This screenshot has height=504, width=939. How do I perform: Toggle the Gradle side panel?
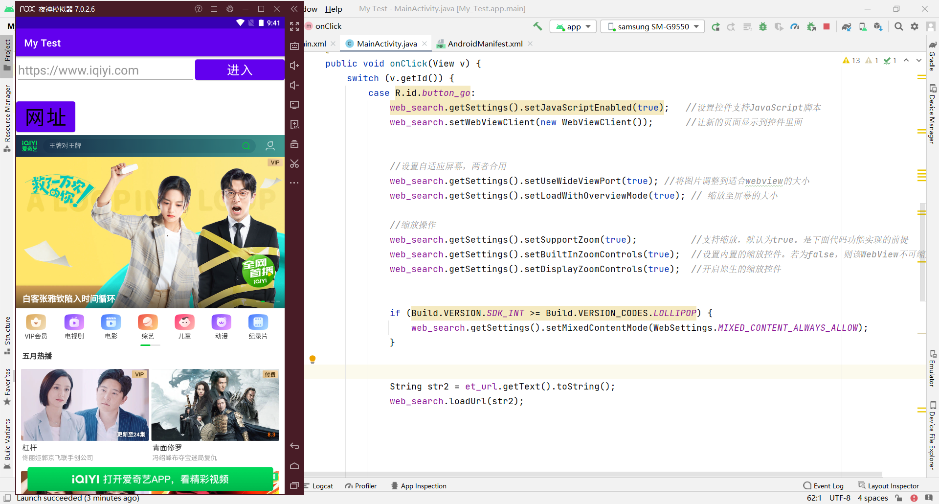click(932, 56)
